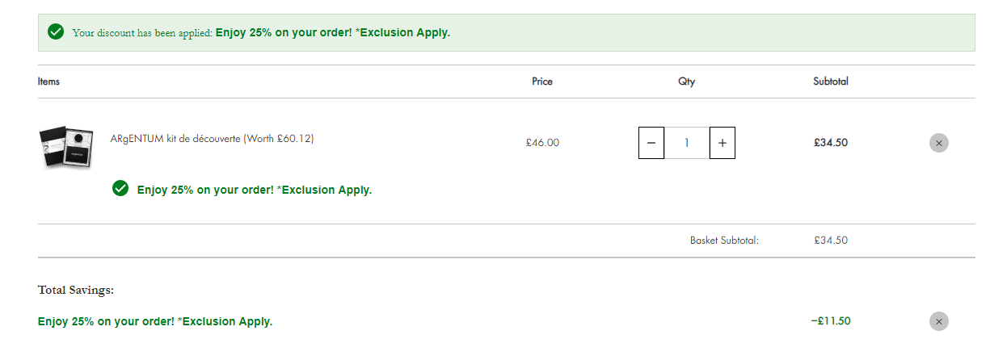Image resolution: width=990 pixels, height=360 pixels.
Task: Click the Qty column header
Action: tap(687, 82)
